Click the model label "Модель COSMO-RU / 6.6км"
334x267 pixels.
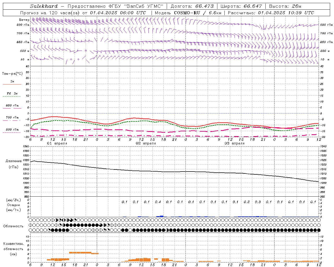pyautogui.click(x=188, y=13)
